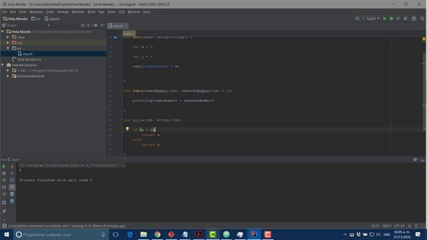The height and width of the screenshot is (240, 427).
Task: Open the Windows Start menu
Action: coord(7,235)
